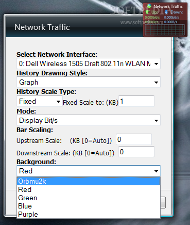The height and width of the screenshot is (225, 190).
Task: Collapse the Background dropdown showing Red
Action: point(89,171)
